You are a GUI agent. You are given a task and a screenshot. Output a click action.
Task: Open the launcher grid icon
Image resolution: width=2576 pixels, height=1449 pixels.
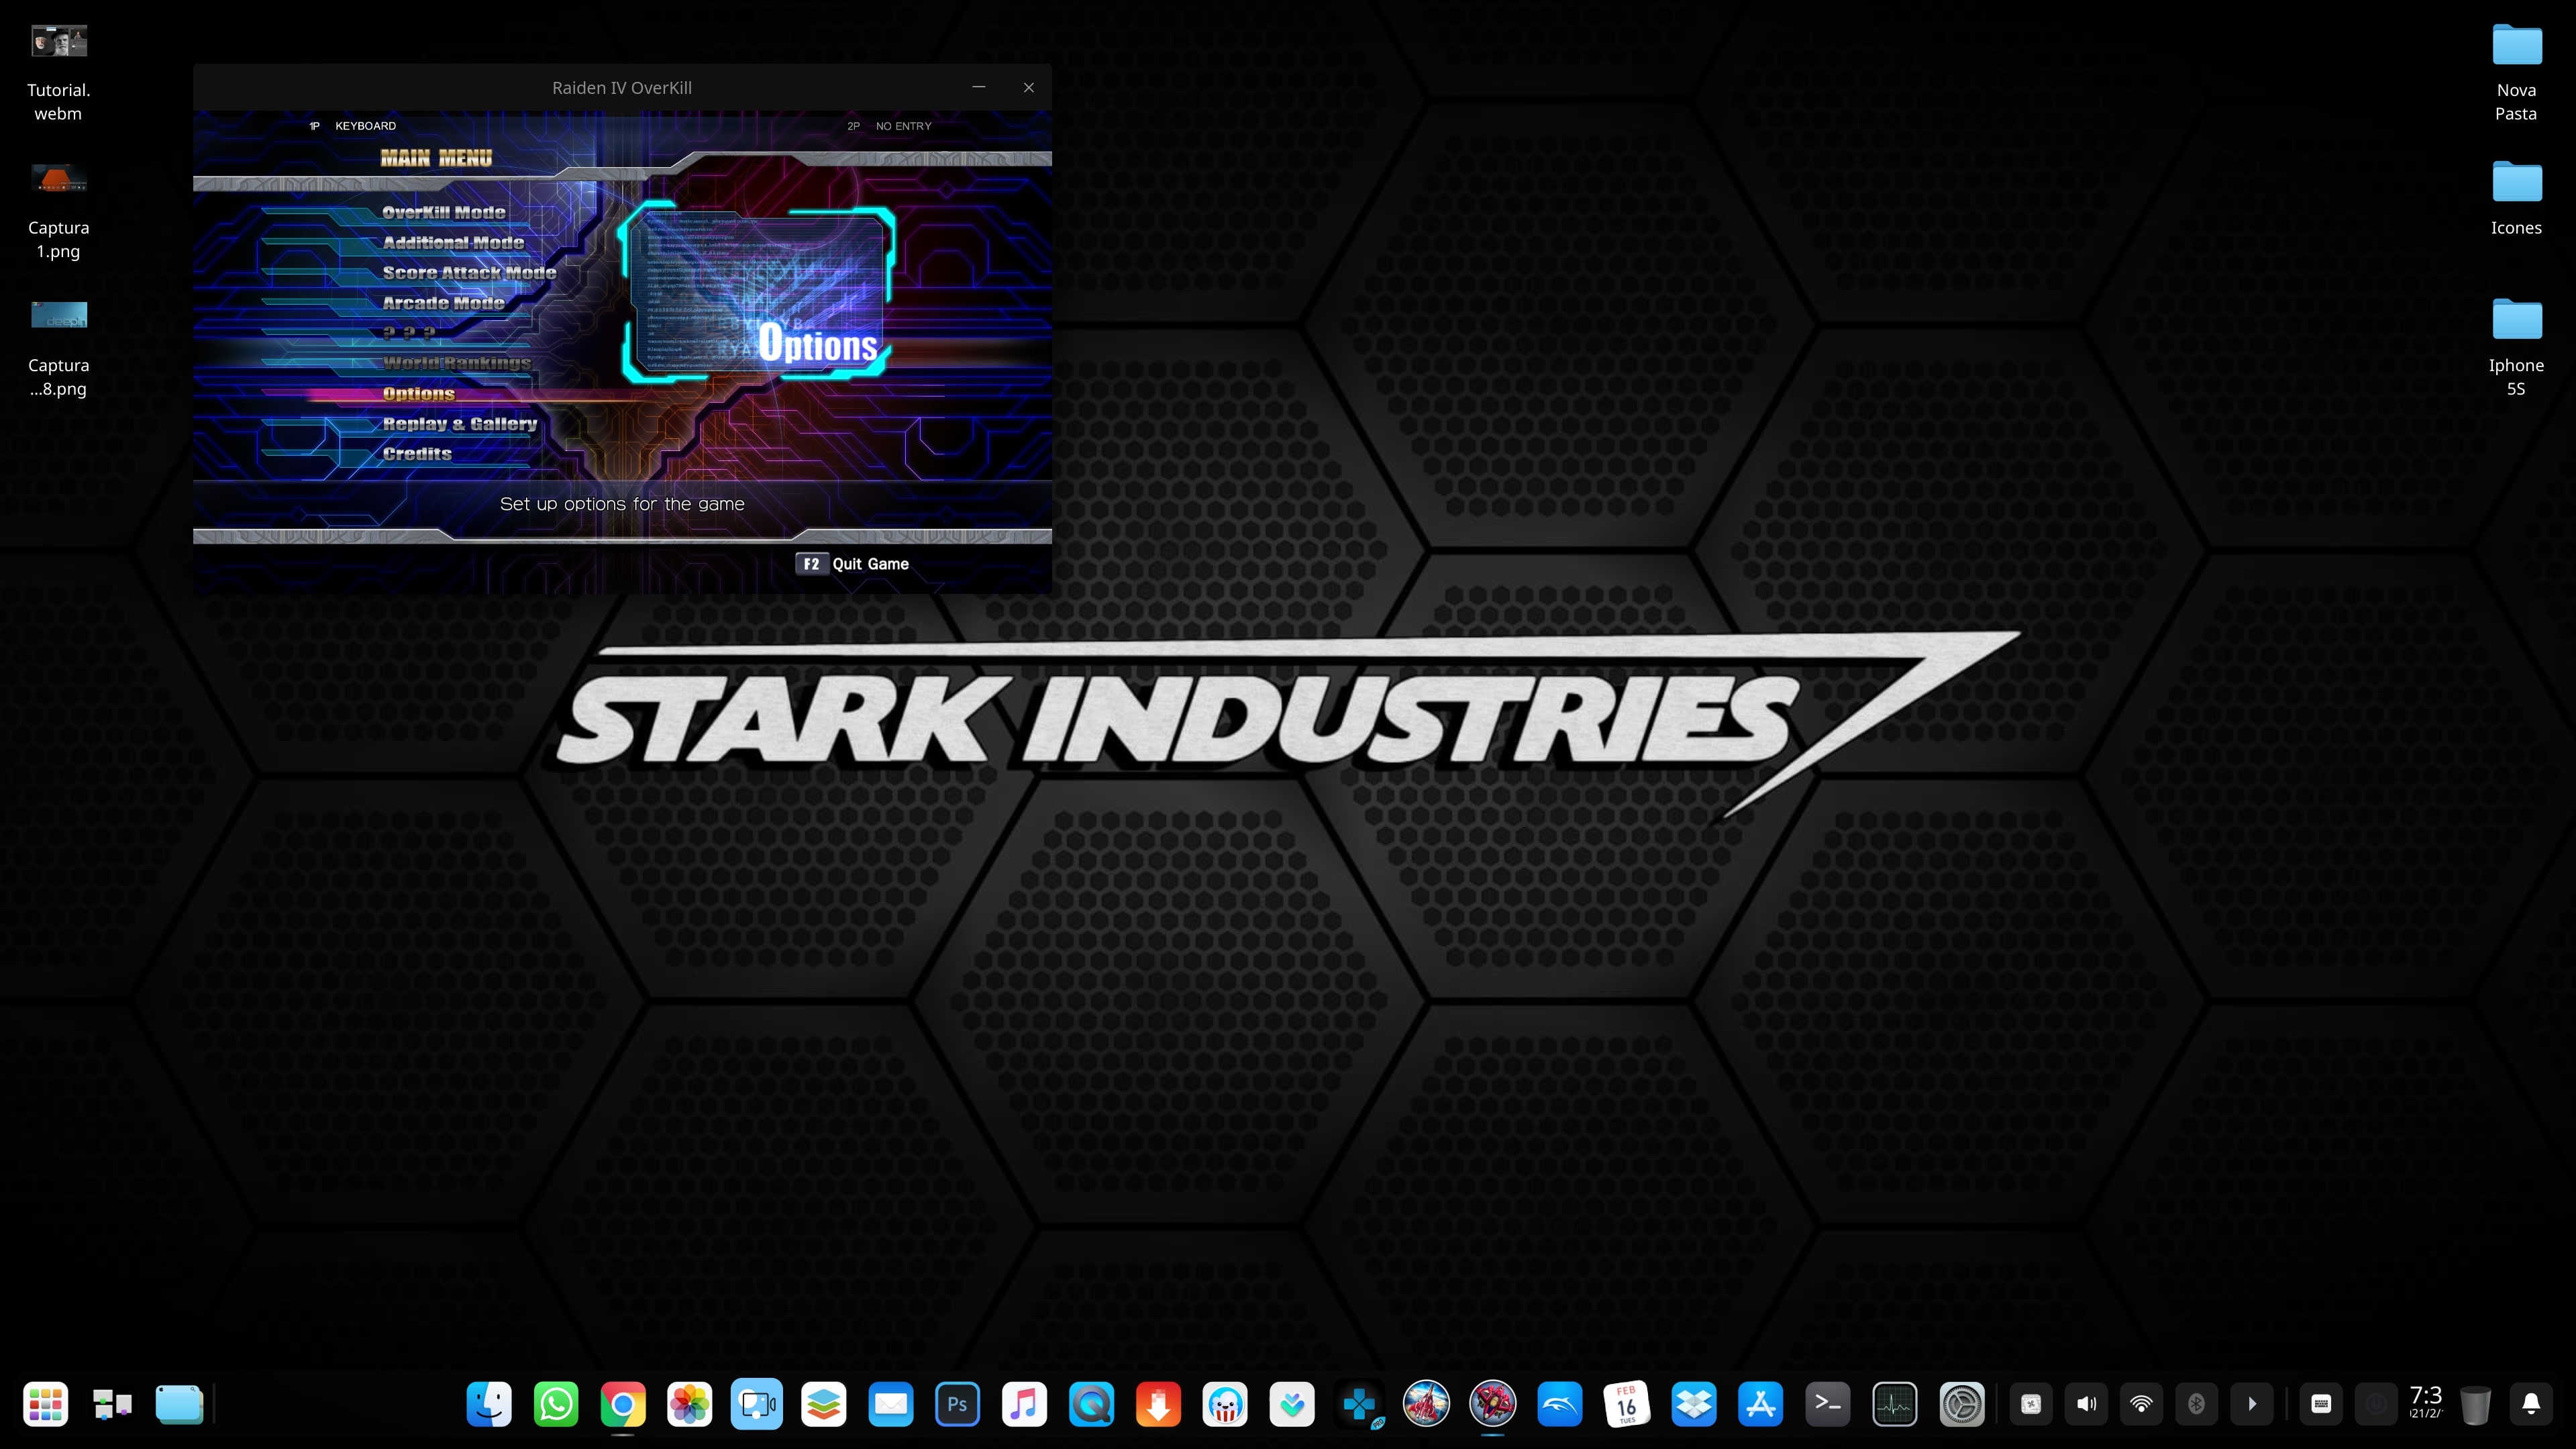pos(45,1403)
